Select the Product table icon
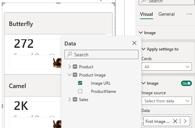The height and width of the screenshot is (128, 195). point(75,67)
